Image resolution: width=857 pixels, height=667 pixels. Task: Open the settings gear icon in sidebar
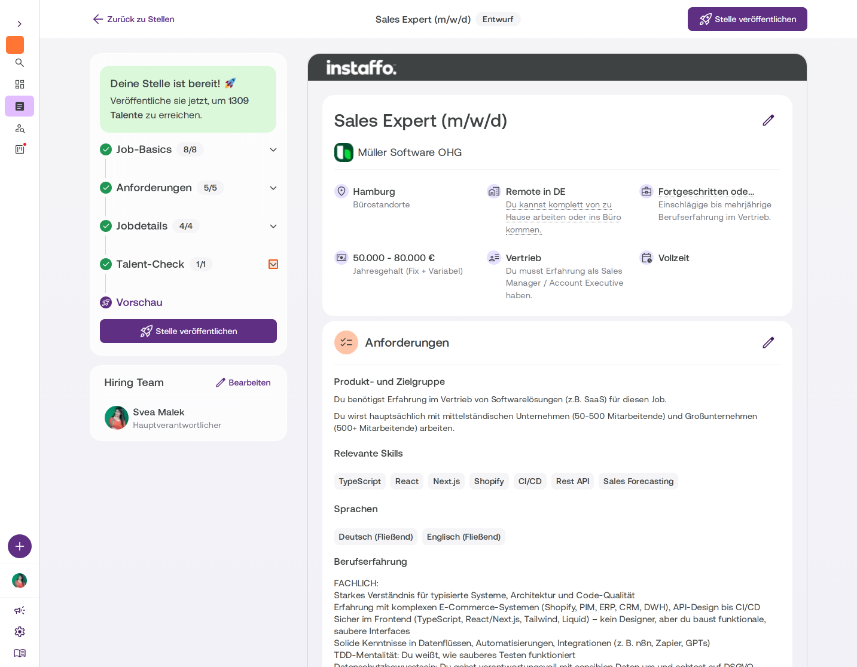point(20,632)
